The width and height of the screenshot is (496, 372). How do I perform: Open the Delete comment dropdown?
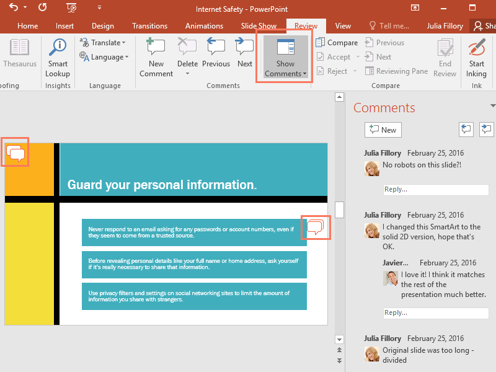[x=187, y=73]
